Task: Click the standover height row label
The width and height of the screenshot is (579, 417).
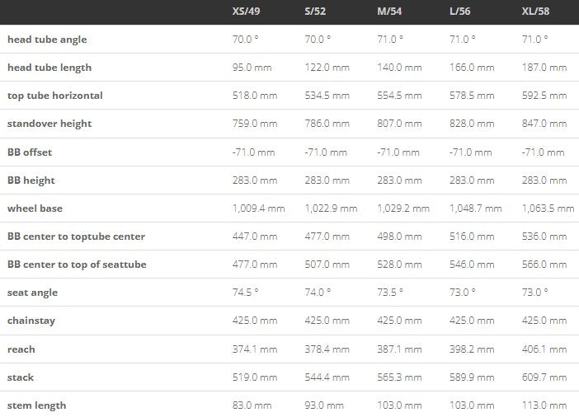Action: pos(49,124)
